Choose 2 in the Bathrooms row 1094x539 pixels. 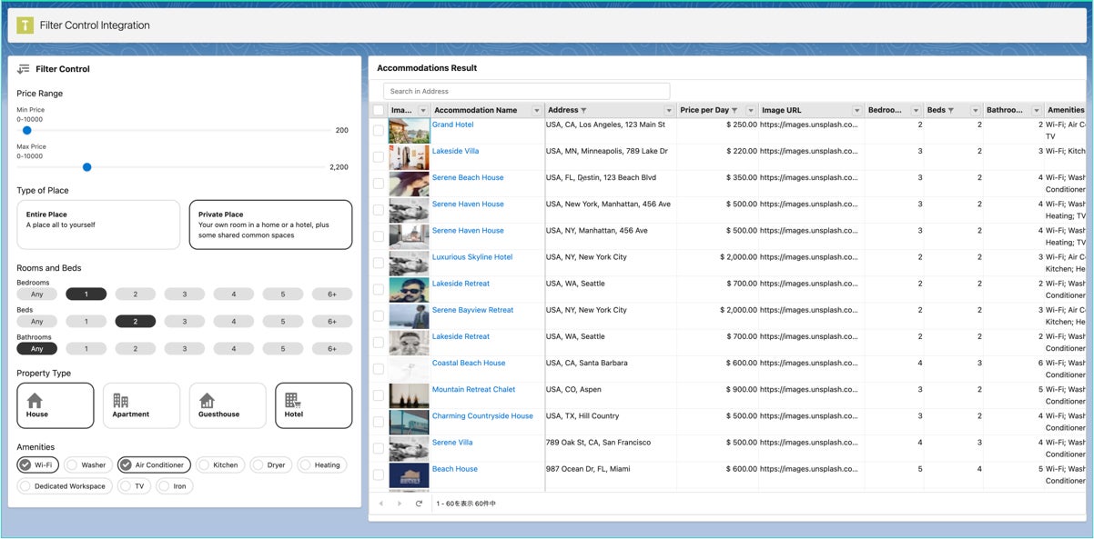(135, 349)
